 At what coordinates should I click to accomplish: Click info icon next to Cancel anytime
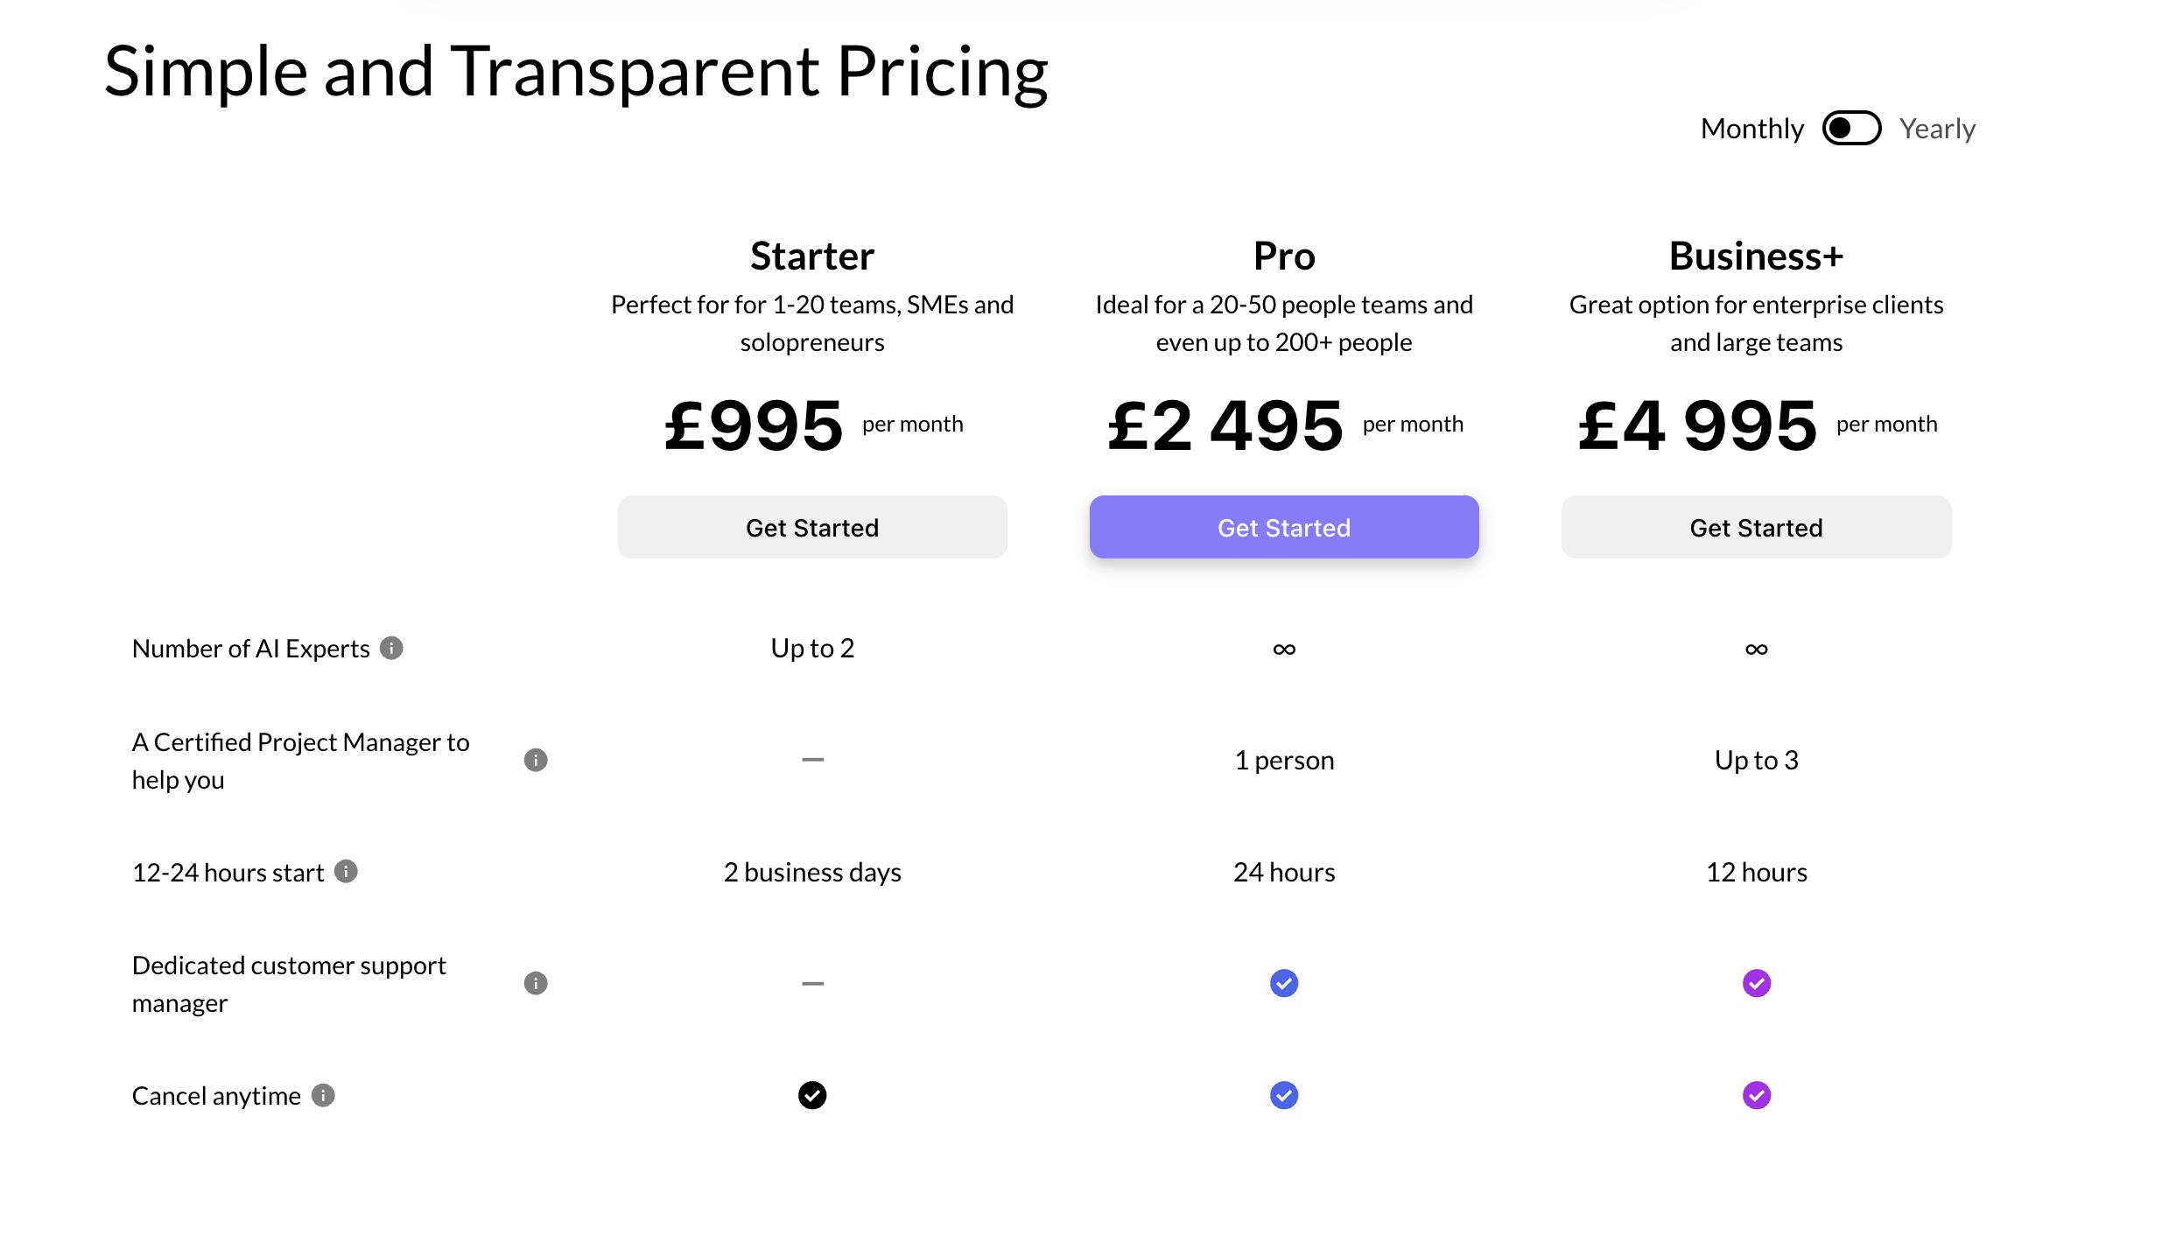coord(323,1095)
